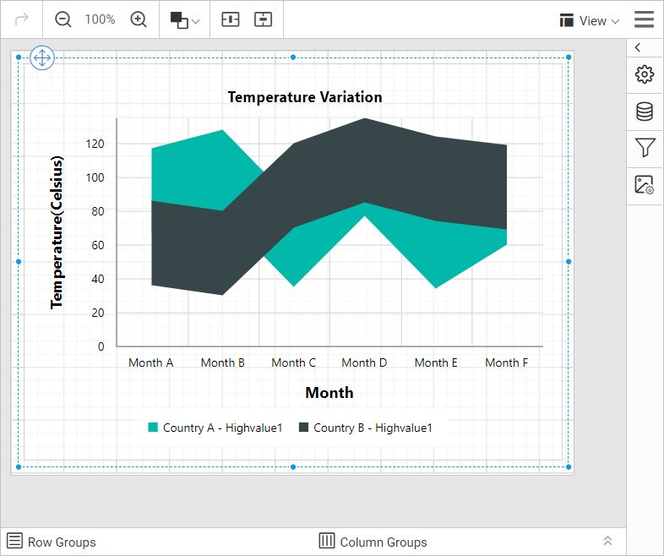Viewport: 664px width, 556px height.
Task: Click the redo arrow icon
Action: coord(22,19)
